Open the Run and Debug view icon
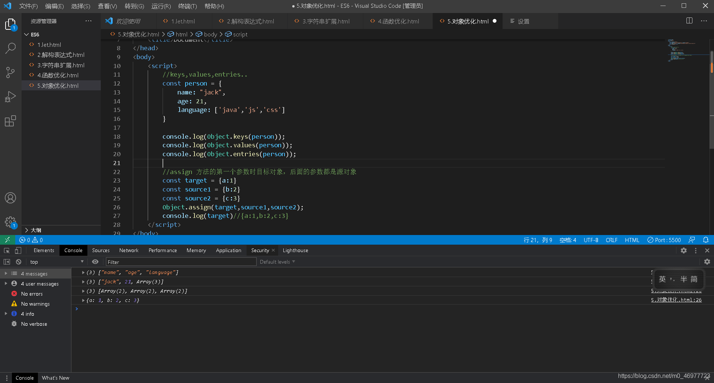Screen dimensions: 714x383 point(10,97)
